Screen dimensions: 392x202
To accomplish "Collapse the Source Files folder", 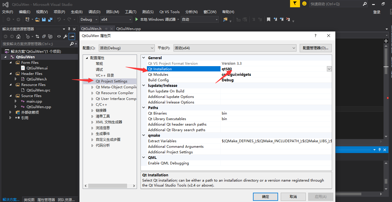I will click(x=11, y=96).
